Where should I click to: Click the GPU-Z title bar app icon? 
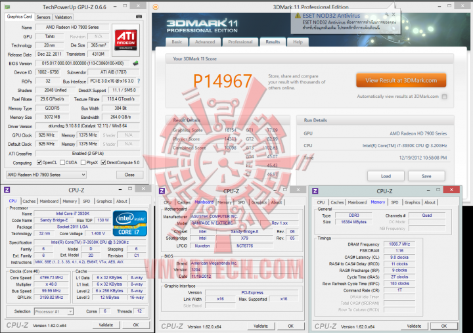[7, 7]
